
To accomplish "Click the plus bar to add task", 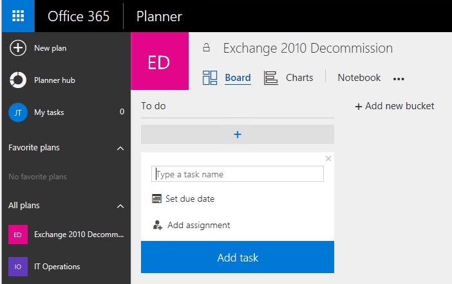I will point(238,134).
